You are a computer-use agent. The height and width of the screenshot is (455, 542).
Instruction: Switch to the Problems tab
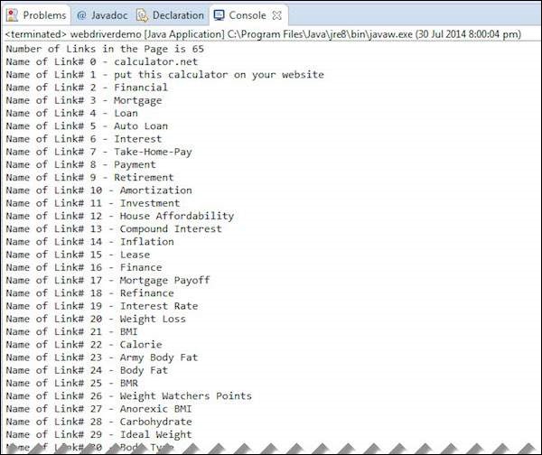point(36,15)
